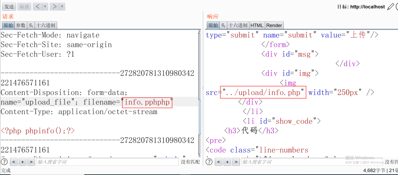This screenshot has height=175, width=398.
Task: Go back to previous request in history
Action: [38, 7]
